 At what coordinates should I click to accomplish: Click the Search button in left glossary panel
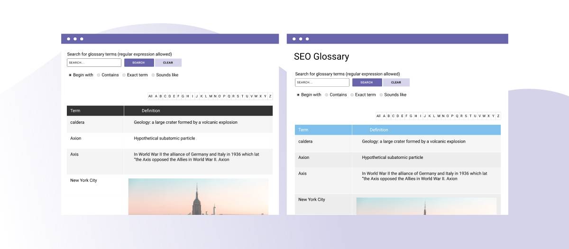[x=139, y=63]
